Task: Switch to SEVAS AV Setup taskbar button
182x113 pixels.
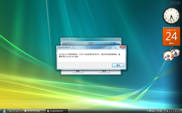Action: coord(34,111)
